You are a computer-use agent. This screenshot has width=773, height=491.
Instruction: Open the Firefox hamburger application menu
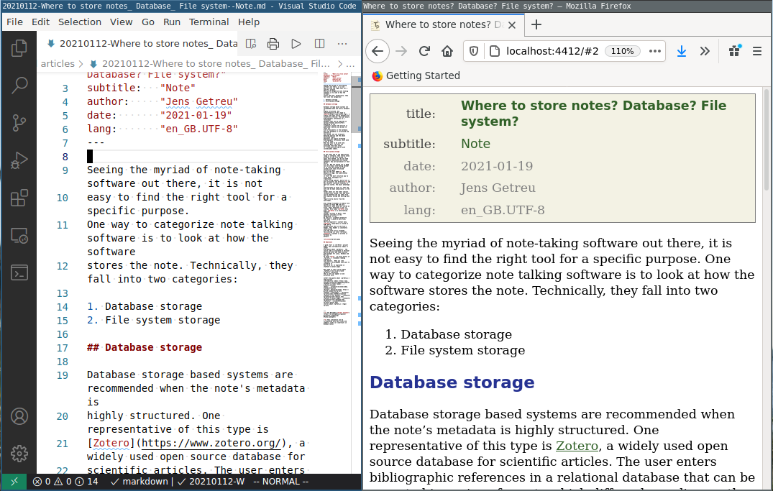click(757, 51)
